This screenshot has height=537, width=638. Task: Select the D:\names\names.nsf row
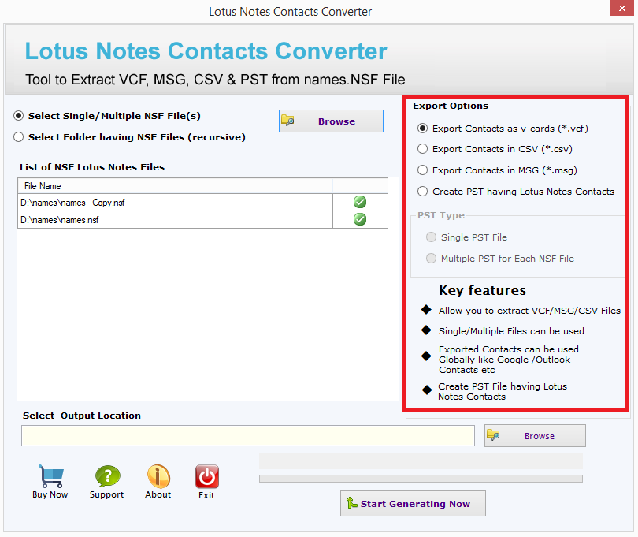pos(202,220)
